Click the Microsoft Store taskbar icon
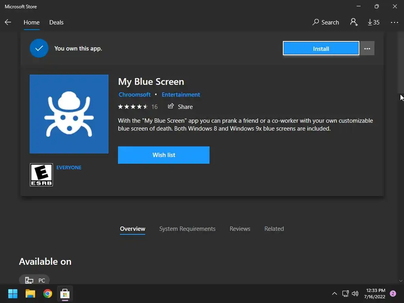404x303 pixels. [x=65, y=294]
